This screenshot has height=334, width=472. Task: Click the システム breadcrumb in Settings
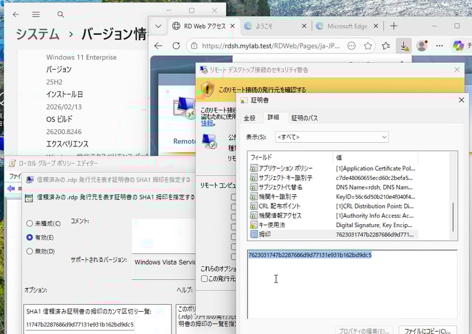[37, 34]
